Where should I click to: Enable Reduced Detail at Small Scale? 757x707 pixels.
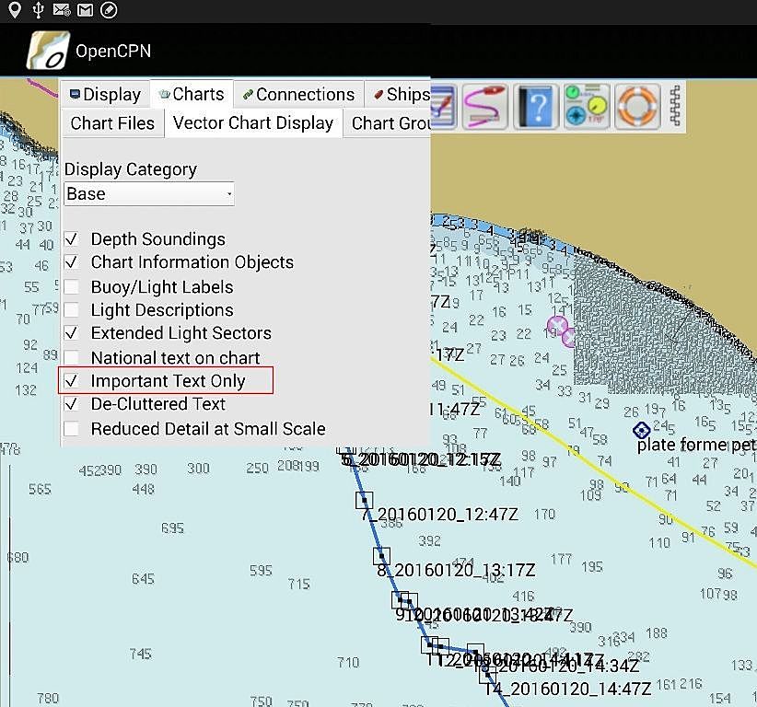(x=72, y=429)
